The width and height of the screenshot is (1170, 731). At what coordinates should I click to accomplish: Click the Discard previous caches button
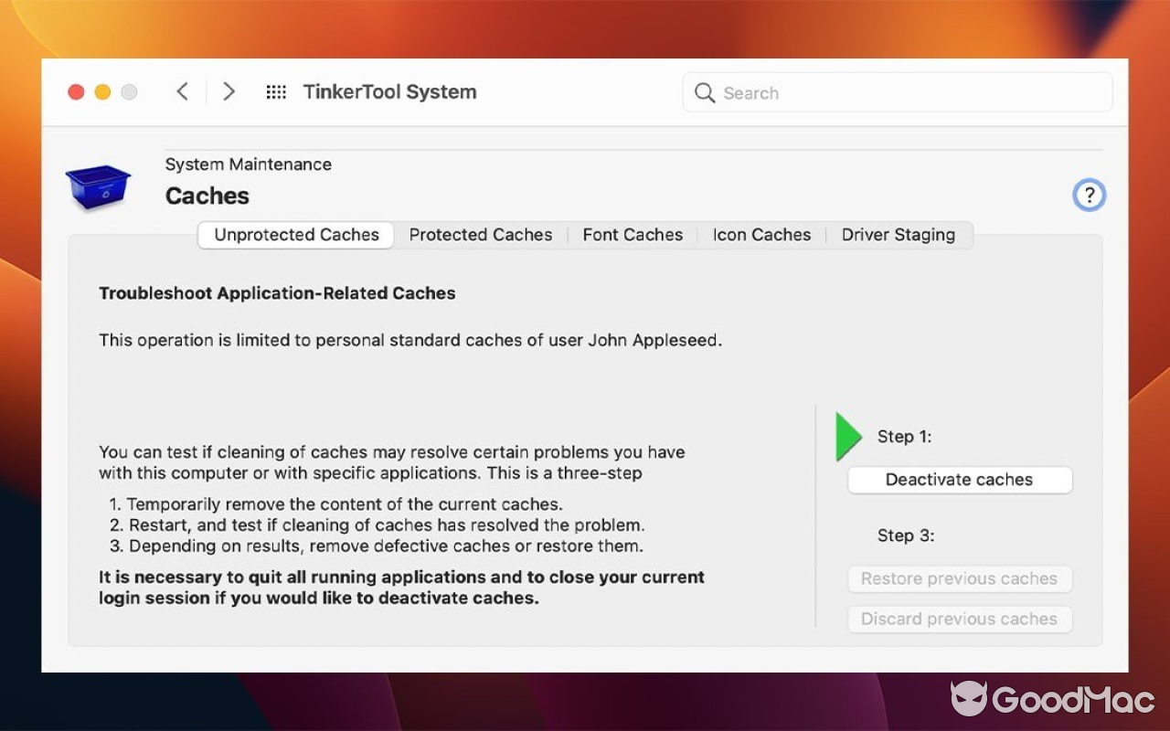click(x=959, y=619)
